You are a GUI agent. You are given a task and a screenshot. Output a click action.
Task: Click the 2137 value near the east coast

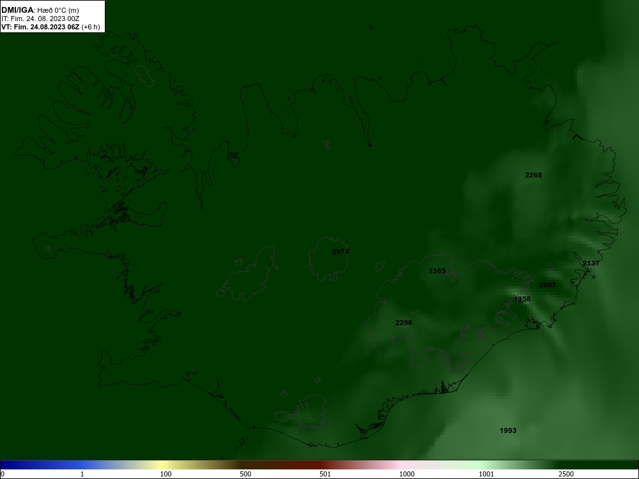[591, 264]
